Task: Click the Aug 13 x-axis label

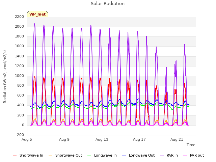Action: (102, 139)
